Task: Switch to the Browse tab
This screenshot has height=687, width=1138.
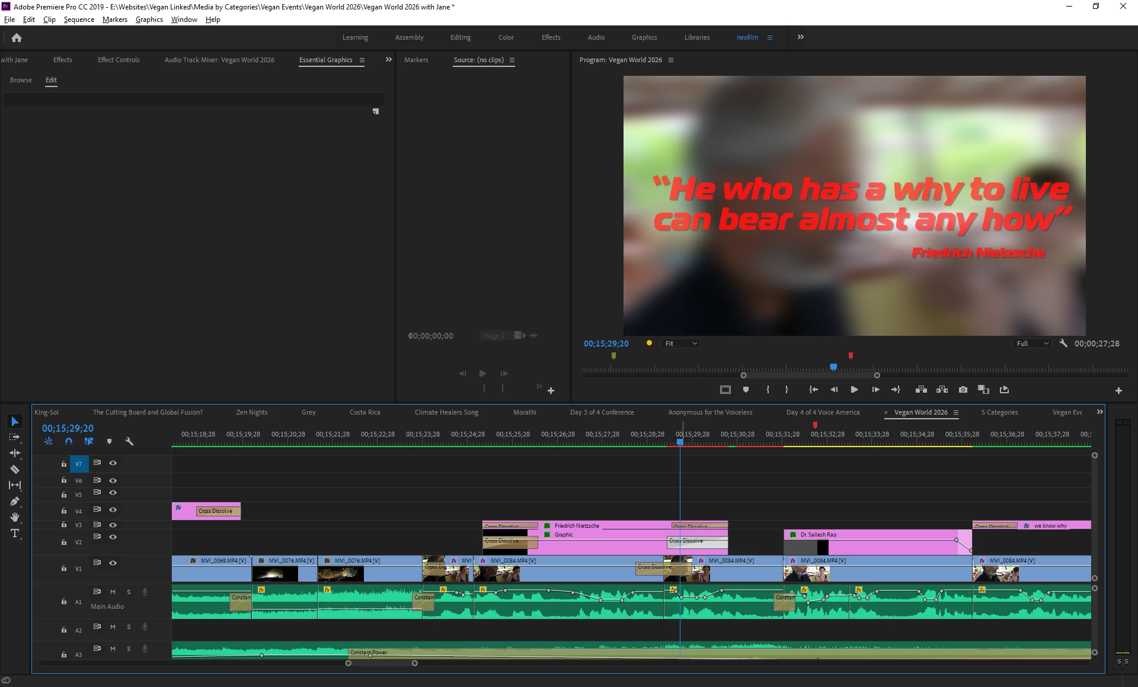Action: (21, 80)
